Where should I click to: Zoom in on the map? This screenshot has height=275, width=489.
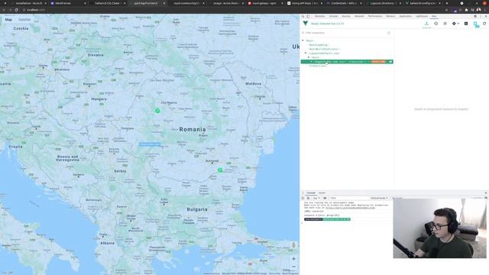293,259
